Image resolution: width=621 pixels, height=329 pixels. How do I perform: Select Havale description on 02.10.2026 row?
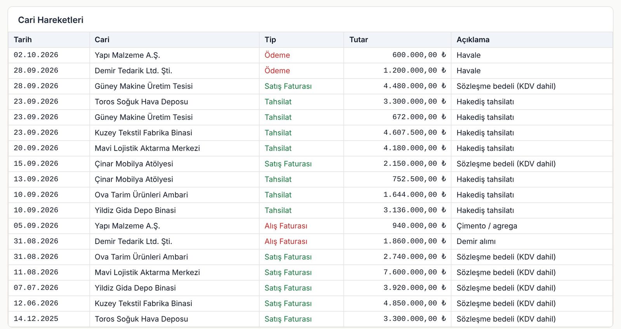coord(468,55)
